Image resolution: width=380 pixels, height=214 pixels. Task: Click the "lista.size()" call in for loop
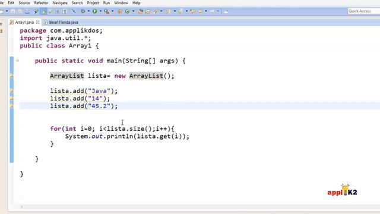coord(129,128)
